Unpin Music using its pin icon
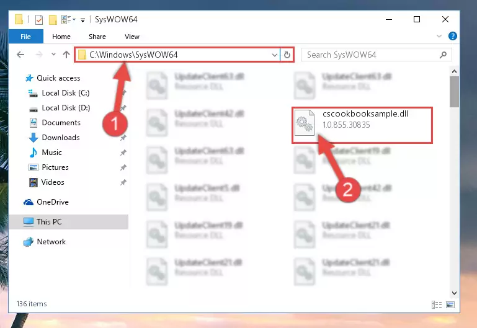477x328 pixels. 123,153
